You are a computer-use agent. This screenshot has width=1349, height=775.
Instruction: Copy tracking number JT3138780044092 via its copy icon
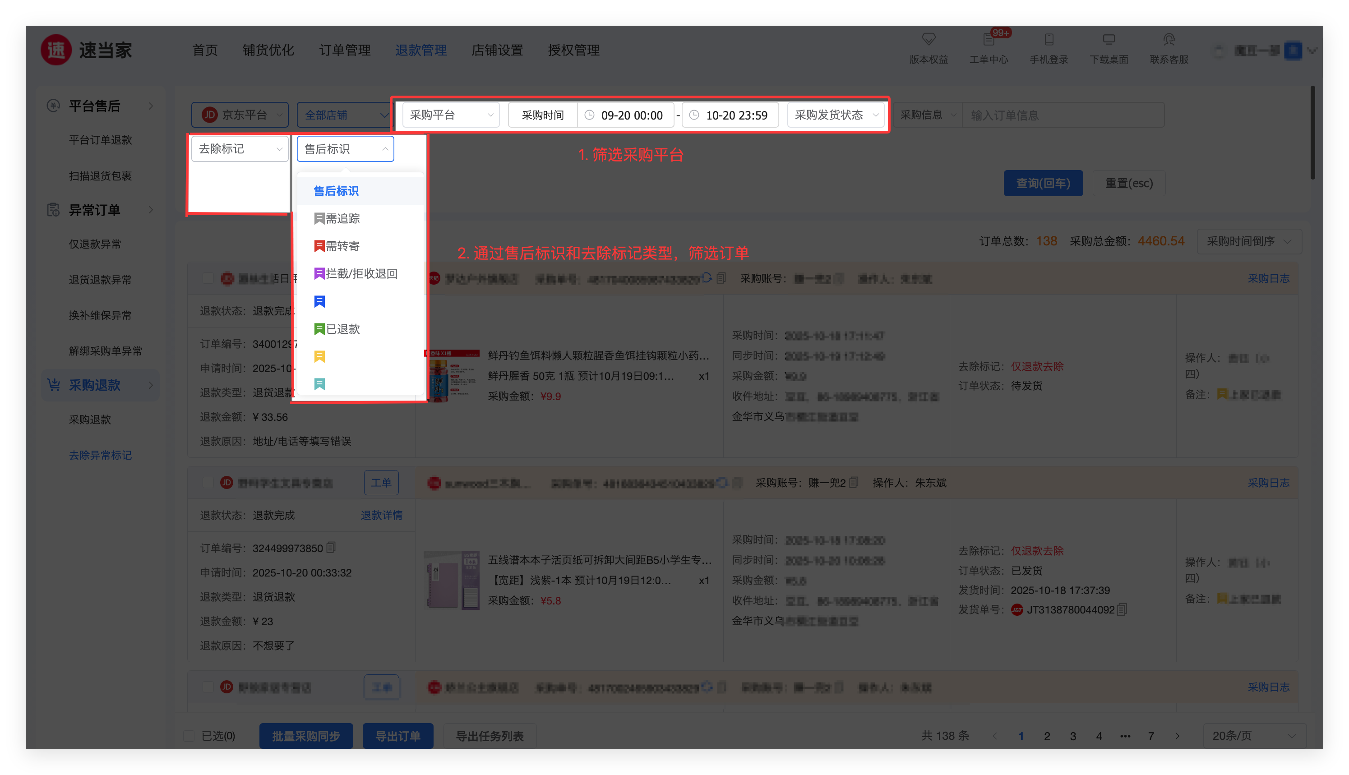1122,609
